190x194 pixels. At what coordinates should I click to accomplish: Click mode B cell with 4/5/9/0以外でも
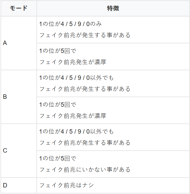pos(113,83)
